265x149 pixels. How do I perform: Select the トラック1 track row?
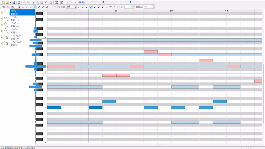click(22, 12)
